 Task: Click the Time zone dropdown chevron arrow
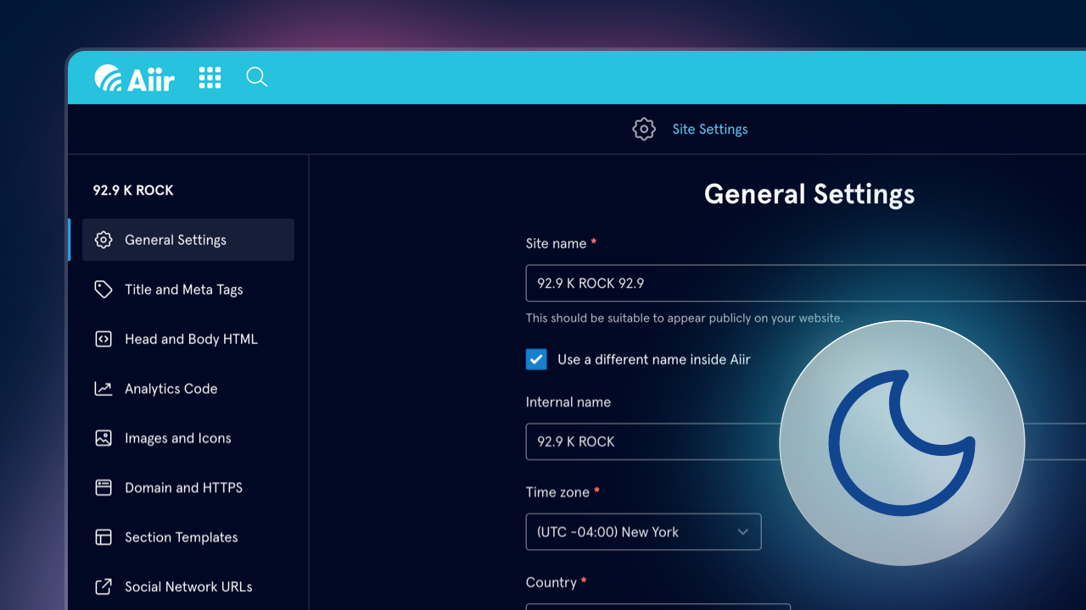[x=742, y=532]
